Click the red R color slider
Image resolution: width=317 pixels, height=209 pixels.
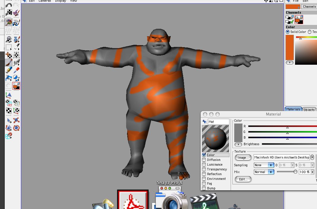pos(283,126)
